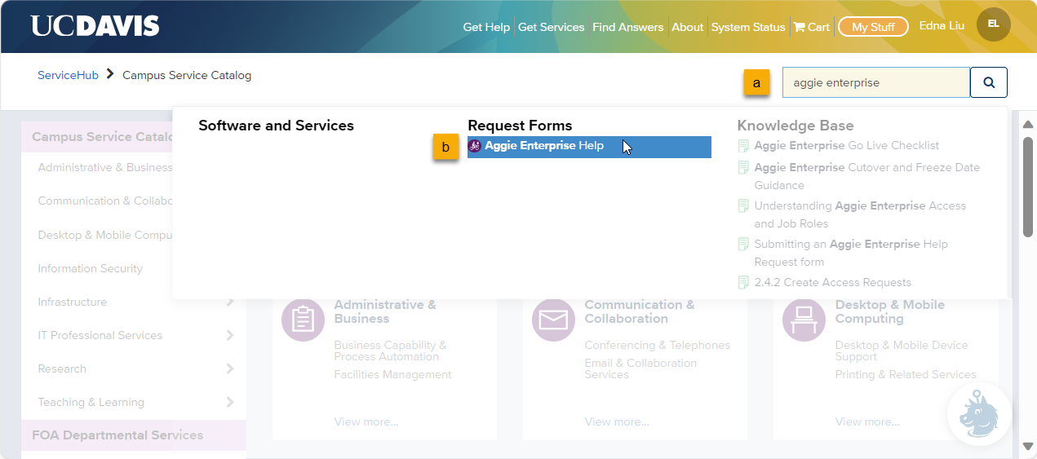Open the unicorn chatbot assistant icon
This screenshot has width=1037, height=459.
(979, 413)
